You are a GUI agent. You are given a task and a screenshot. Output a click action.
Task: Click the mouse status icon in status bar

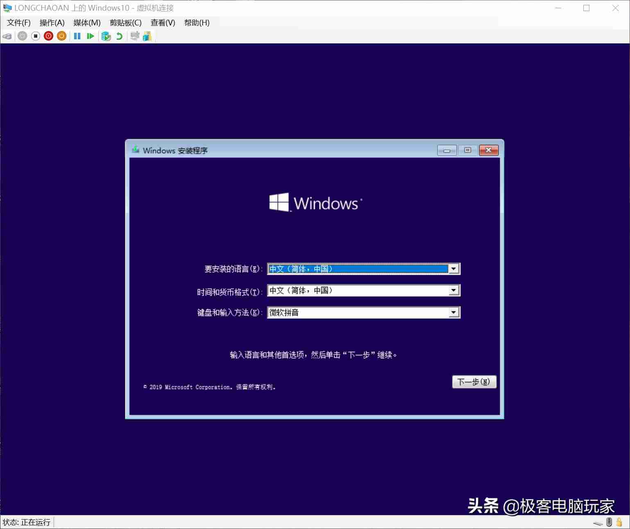(609, 522)
